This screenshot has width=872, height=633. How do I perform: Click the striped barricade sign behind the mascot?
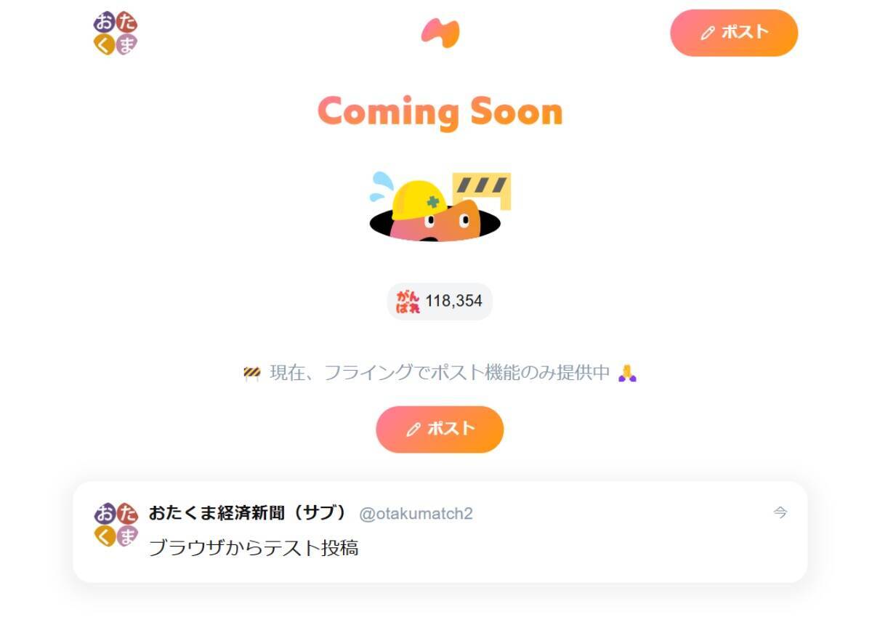click(482, 190)
